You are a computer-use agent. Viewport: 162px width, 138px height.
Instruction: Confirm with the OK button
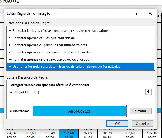click(x=117, y=124)
